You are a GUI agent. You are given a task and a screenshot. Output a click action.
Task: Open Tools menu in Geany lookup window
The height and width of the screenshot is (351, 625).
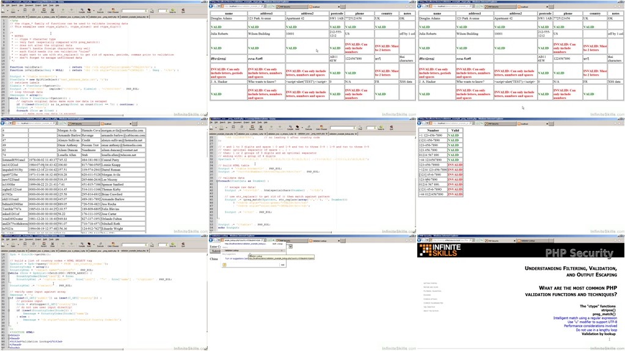coord(51,239)
